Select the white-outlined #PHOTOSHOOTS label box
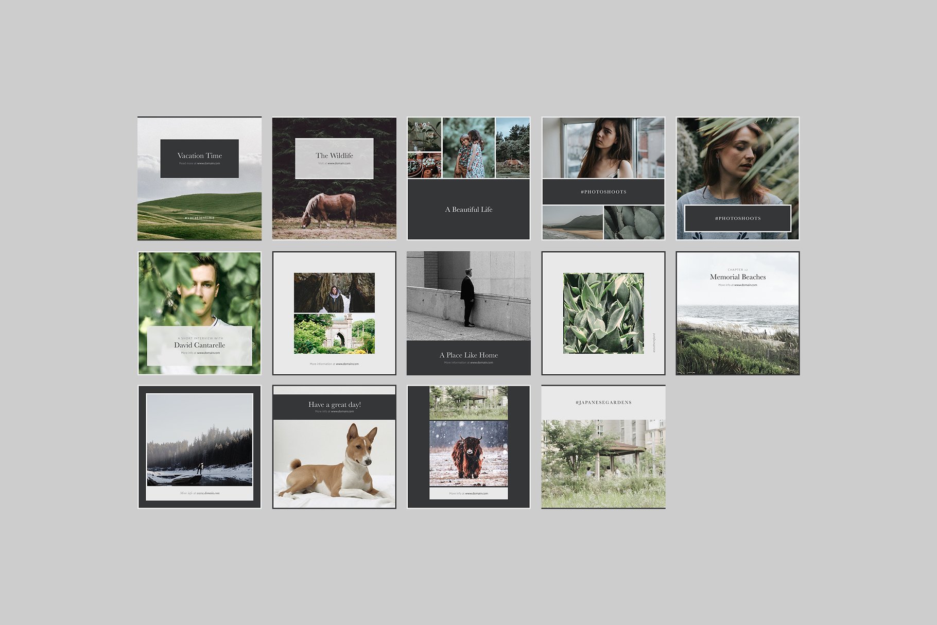937x625 pixels. click(737, 218)
